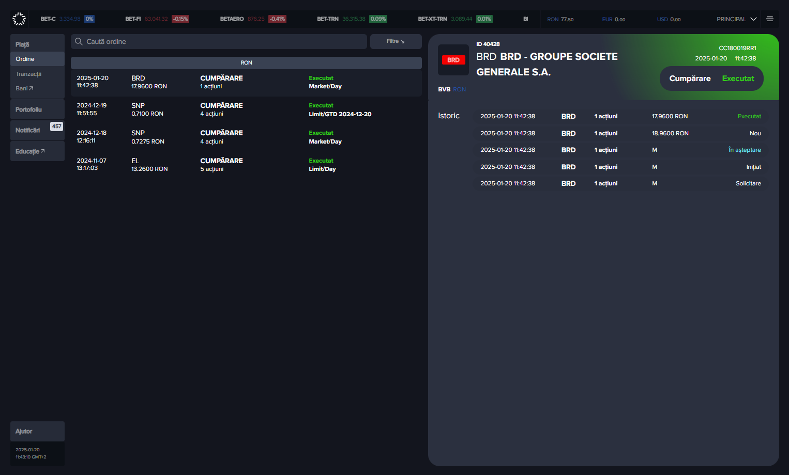Click the EUR 0.00 balance
Screen dimensions: 789x475
coord(614,20)
